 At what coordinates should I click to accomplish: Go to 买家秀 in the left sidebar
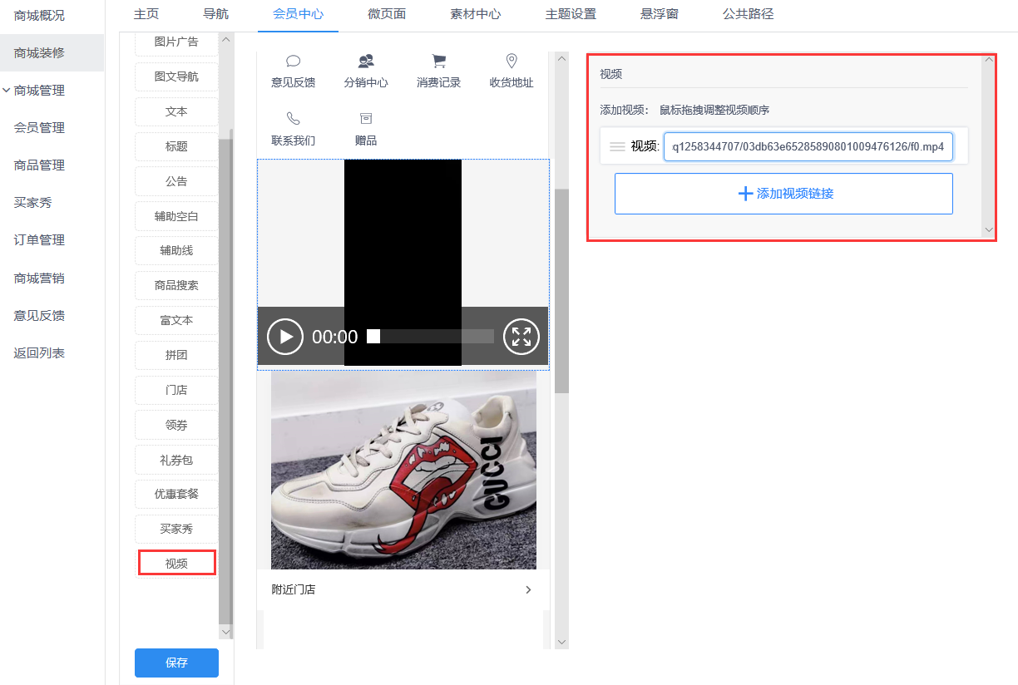point(32,202)
